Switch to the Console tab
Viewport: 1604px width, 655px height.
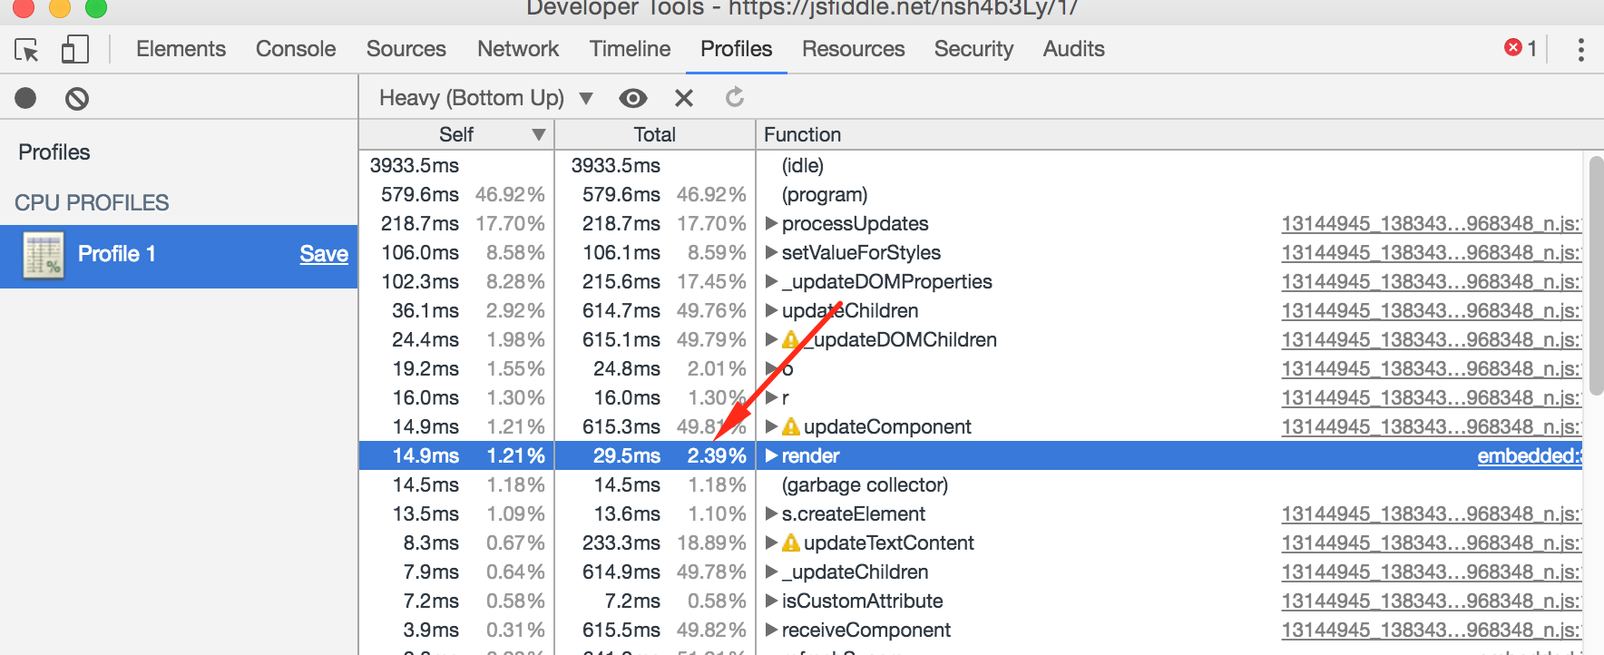pyautogui.click(x=295, y=49)
